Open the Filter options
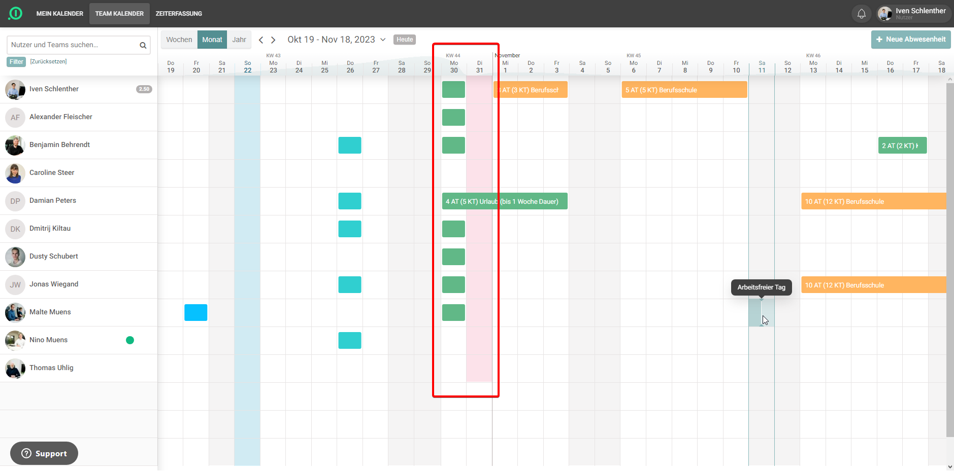954x472 pixels. (x=16, y=62)
